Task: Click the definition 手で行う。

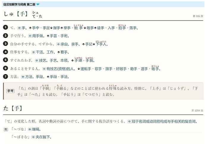Action: (19, 36)
